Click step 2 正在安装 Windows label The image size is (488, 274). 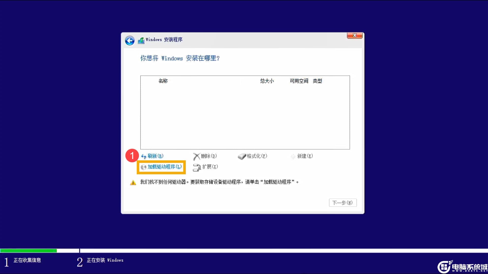point(105,260)
